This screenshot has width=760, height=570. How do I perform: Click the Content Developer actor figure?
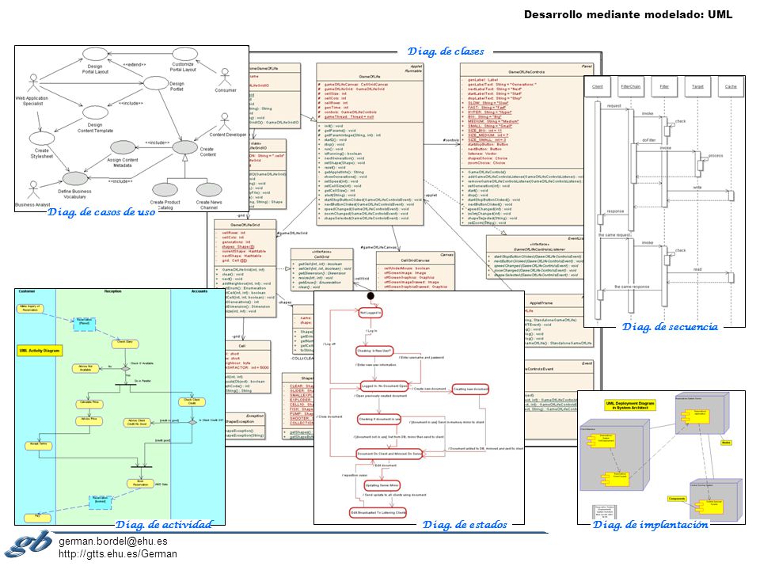[x=224, y=122]
